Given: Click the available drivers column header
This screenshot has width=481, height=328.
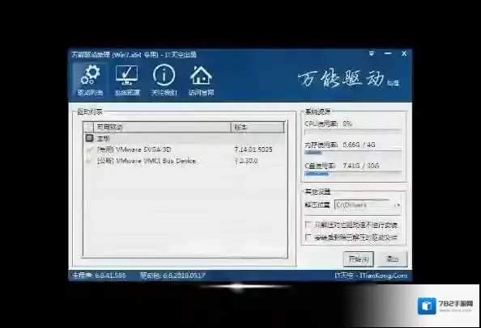Looking at the screenshot, I should tap(163, 127).
